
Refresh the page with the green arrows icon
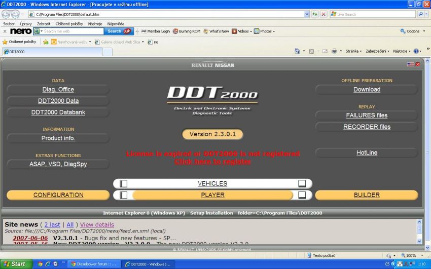(315, 14)
